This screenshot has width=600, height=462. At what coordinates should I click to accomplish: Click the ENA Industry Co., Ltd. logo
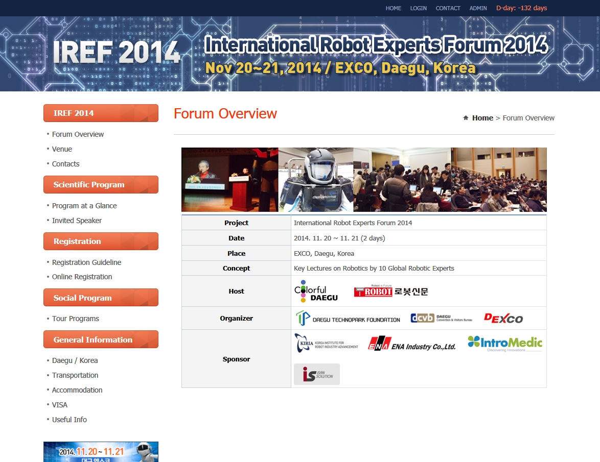coord(412,344)
